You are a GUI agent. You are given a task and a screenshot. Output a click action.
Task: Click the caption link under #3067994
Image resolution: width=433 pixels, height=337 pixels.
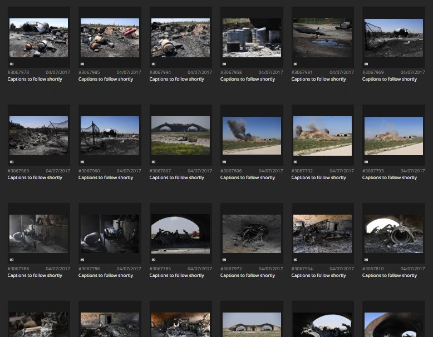point(177,79)
